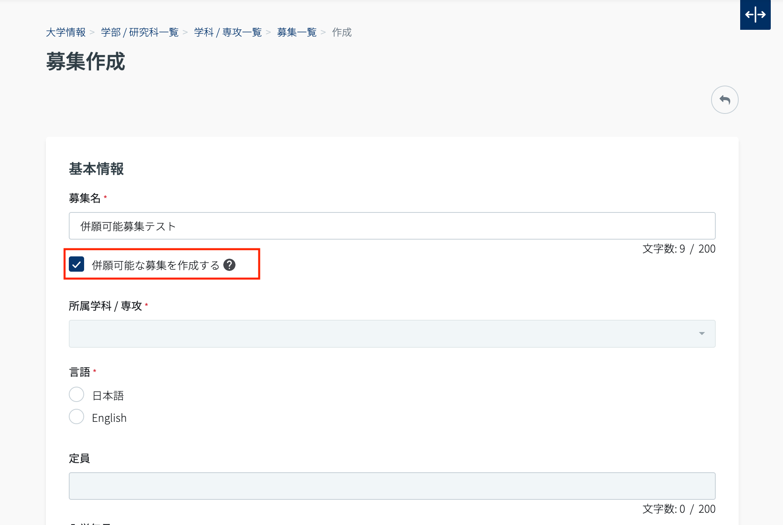This screenshot has width=783, height=525.
Task: Click the 定員 input field
Action: click(x=391, y=486)
